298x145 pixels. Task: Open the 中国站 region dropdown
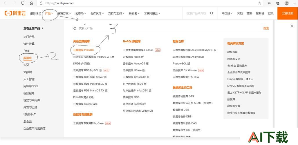click(227, 13)
